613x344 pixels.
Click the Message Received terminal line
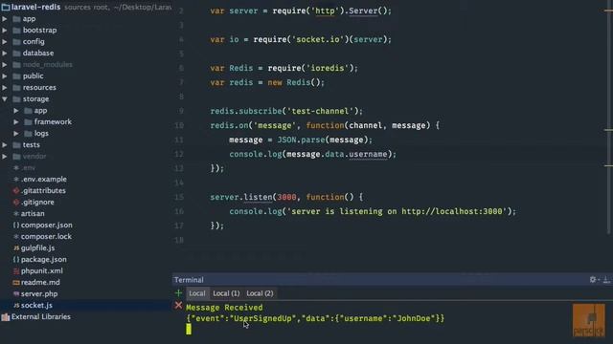coord(224,308)
